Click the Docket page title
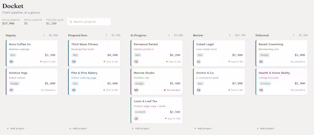Screen dimensions: 314x135 click(13, 6)
